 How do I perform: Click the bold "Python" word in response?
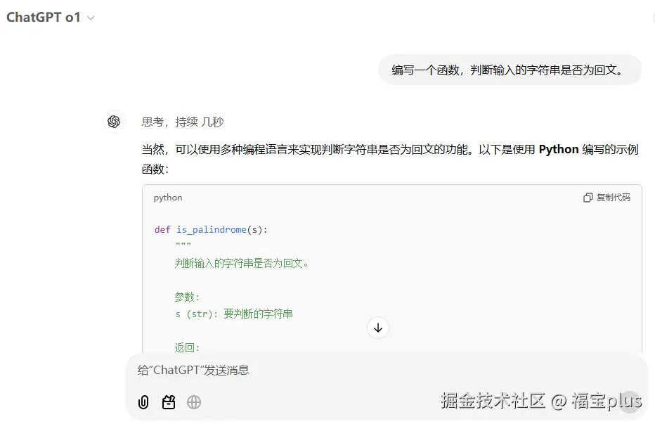559,149
